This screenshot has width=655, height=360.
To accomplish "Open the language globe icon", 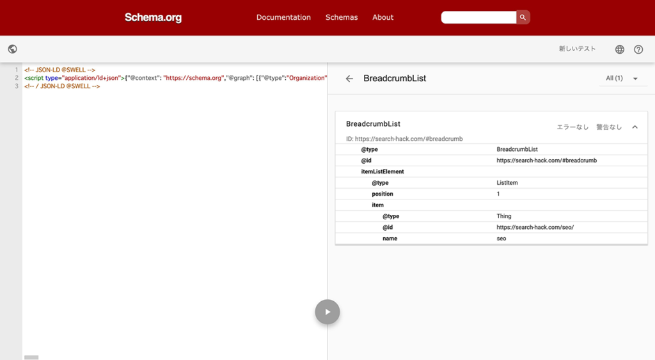I will [x=619, y=49].
